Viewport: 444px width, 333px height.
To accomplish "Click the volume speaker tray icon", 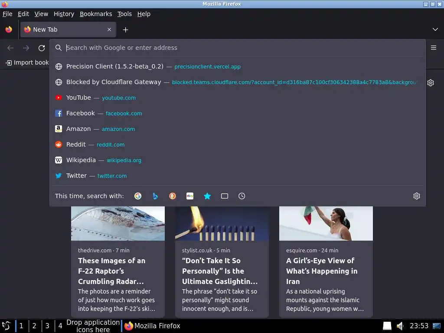I will pyautogui.click(x=399, y=326).
